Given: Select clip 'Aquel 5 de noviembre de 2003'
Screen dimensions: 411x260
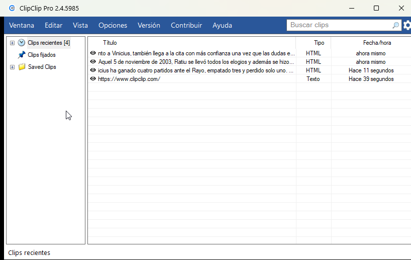Looking at the screenshot, I should (x=196, y=62).
